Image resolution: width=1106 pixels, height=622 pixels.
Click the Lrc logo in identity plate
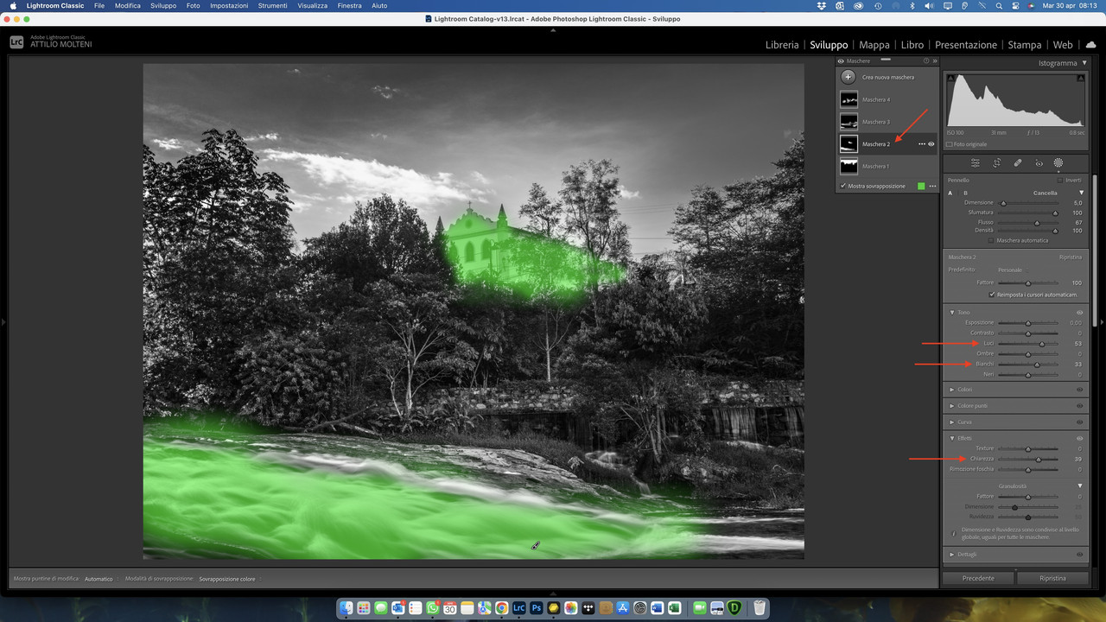coord(16,41)
